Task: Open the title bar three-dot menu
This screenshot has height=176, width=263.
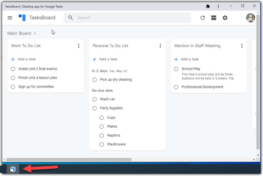Action: tap(218, 6)
